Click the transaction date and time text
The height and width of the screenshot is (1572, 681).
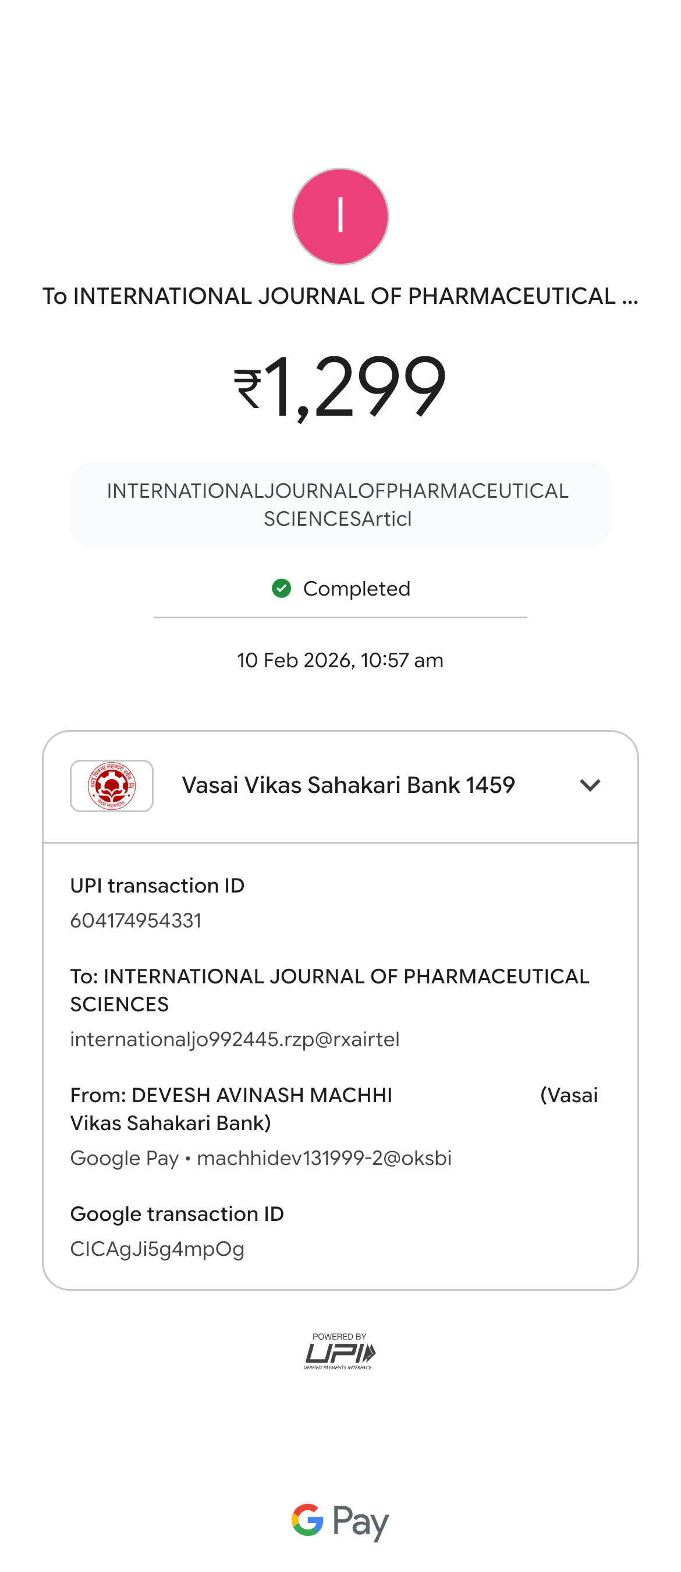click(x=340, y=660)
